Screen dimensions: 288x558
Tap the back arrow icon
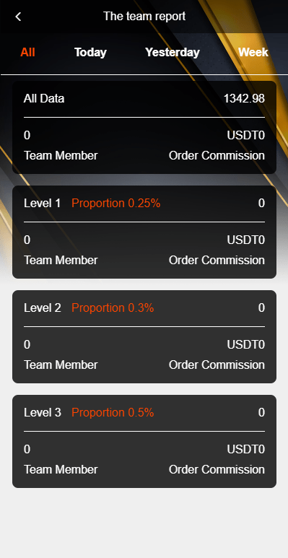[18, 17]
